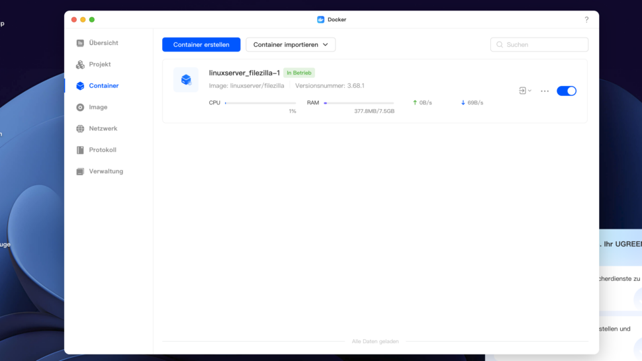Click the Übersicht dashboard icon

click(80, 43)
